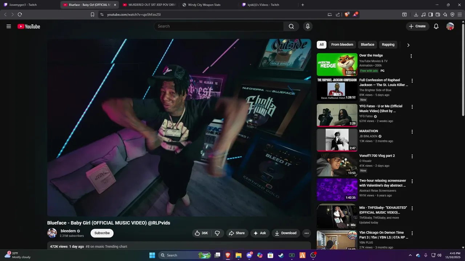Open Ybn Chicago On Demon Time video title
The width and height of the screenshot is (465, 261).
point(384,235)
